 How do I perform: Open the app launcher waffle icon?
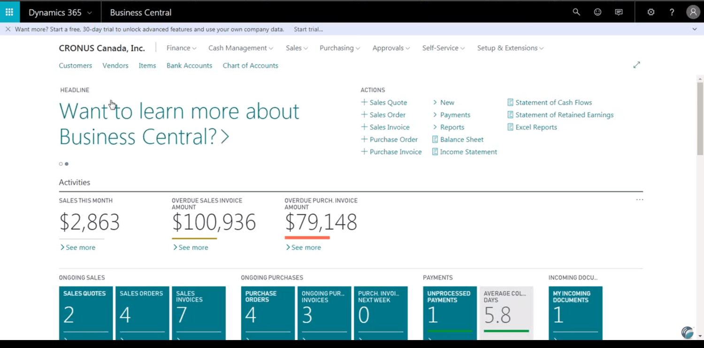[x=9, y=12]
